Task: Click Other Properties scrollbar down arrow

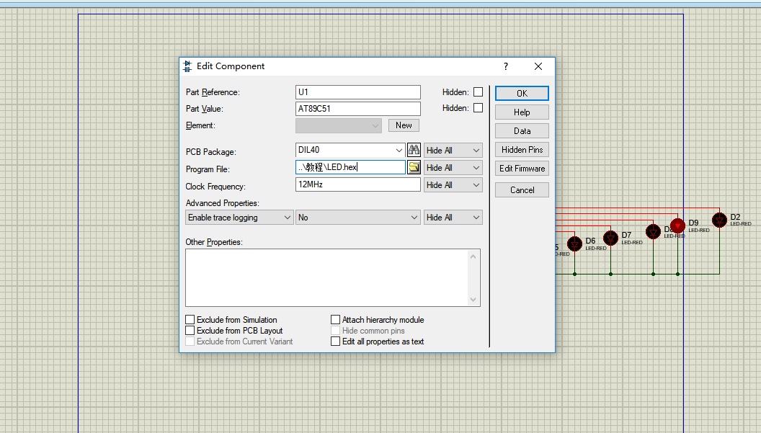Action: tap(473, 300)
